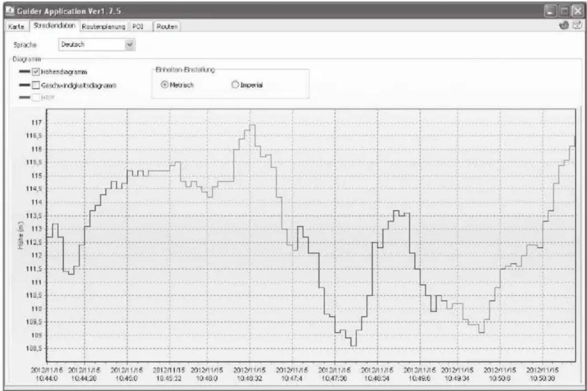This screenshot has width=587, height=391.
Task: Open the Routenplanung tab
Action: [103, 26]
